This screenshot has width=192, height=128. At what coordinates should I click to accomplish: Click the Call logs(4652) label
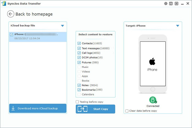[x=91, y=53]
